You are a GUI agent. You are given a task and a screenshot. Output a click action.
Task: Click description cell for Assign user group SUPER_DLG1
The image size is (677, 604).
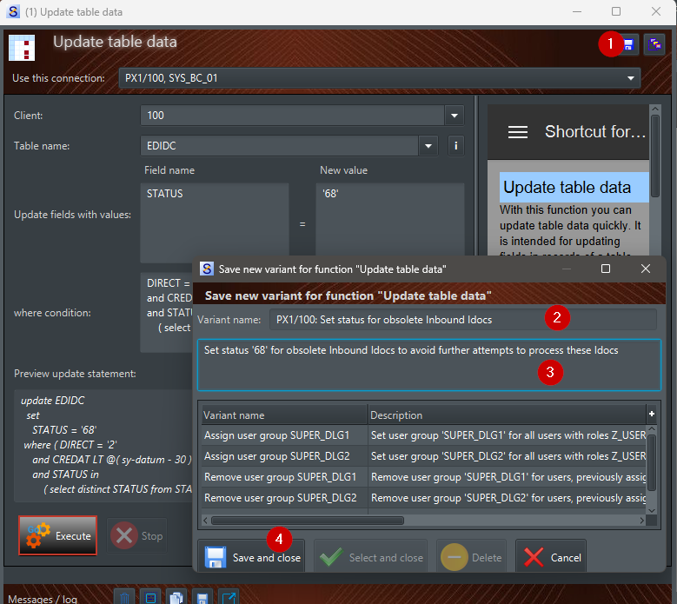508,435
